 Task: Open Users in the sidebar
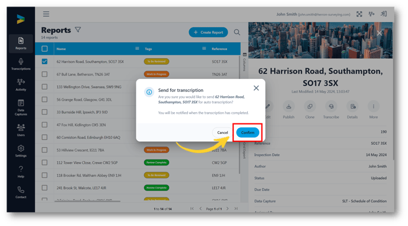coord(21,130)
